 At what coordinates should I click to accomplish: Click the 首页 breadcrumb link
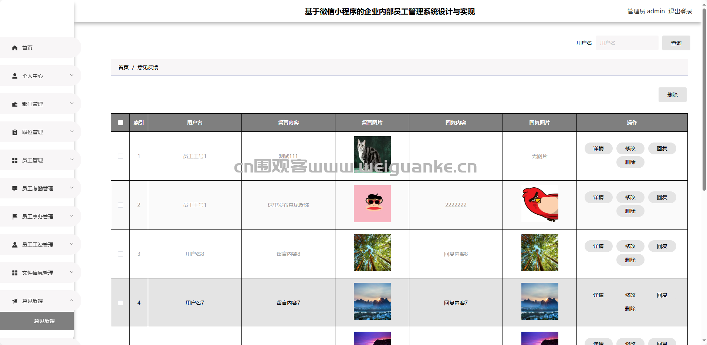(124, 67)
